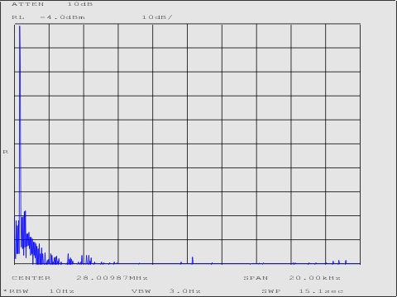
Task: Click the ATTEN label at top
Action: click(x=27, y=4)
